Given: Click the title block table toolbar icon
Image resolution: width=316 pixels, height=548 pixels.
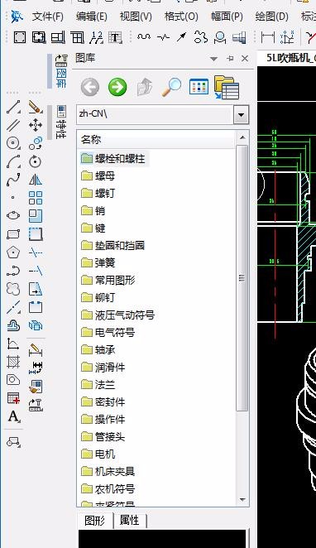Looking at the screenshot, I should point(78,37).
